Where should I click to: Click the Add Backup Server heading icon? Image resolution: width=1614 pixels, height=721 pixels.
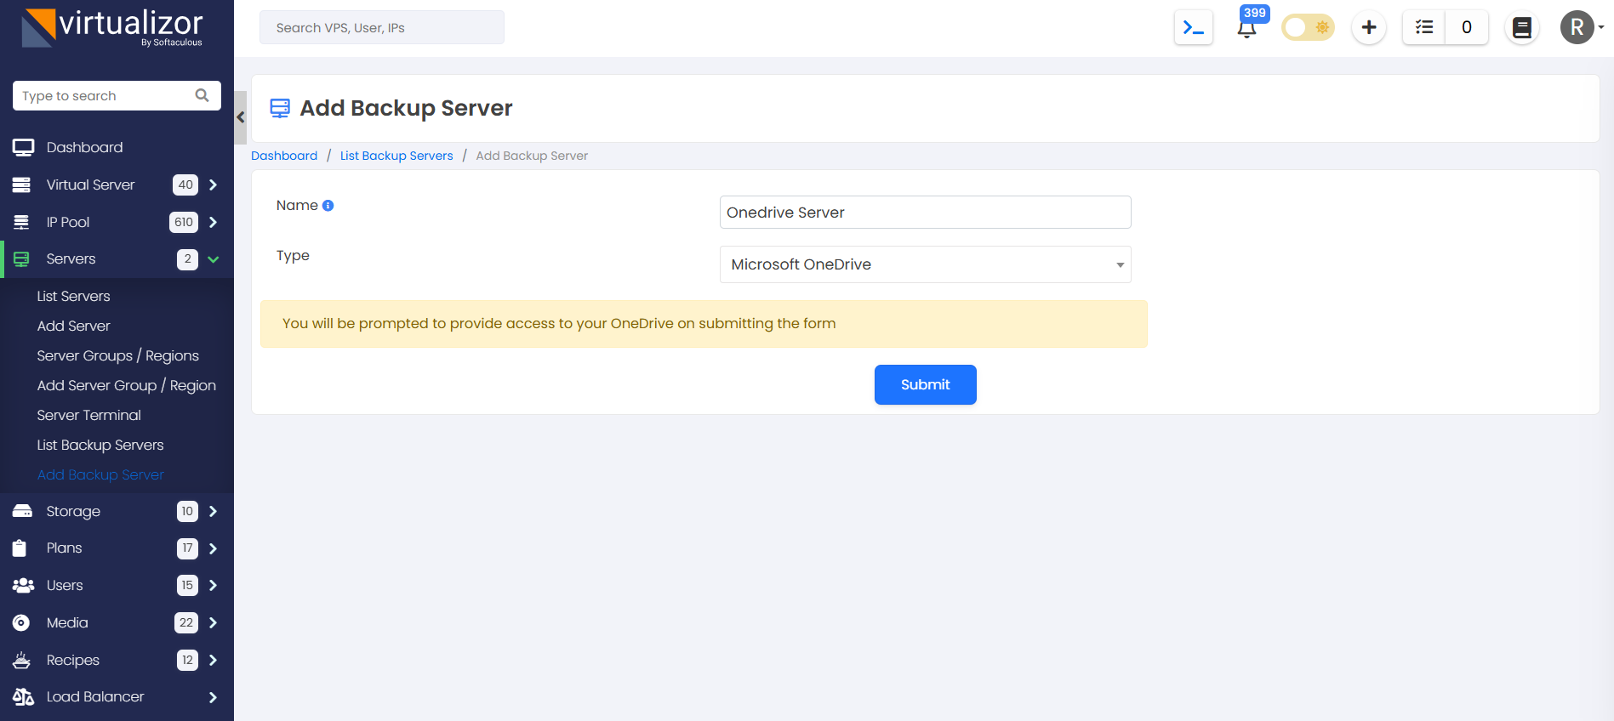coord(280,108)
